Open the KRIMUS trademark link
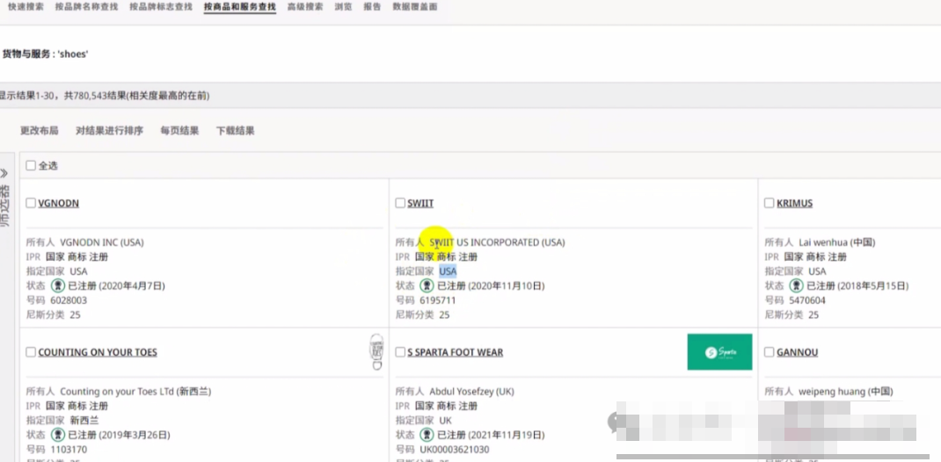941x462 pixels. pyautogui.click(x=794, y=203)
